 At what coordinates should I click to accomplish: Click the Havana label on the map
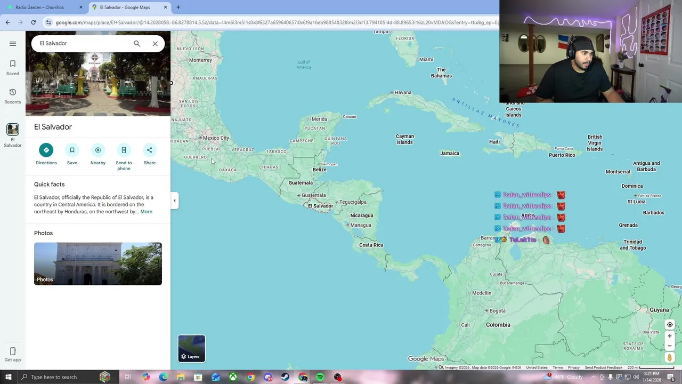pyautogui.click(x=403, y=92)
